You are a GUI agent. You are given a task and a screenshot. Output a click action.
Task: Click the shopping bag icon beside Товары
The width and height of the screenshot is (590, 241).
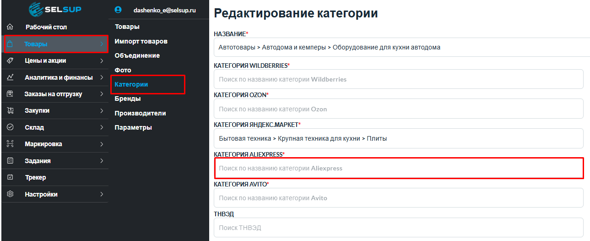point(10,44)
